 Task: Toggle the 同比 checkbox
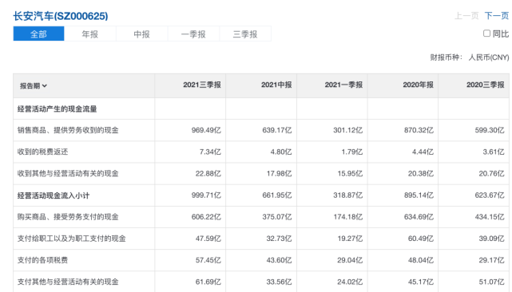click(486, 34)
